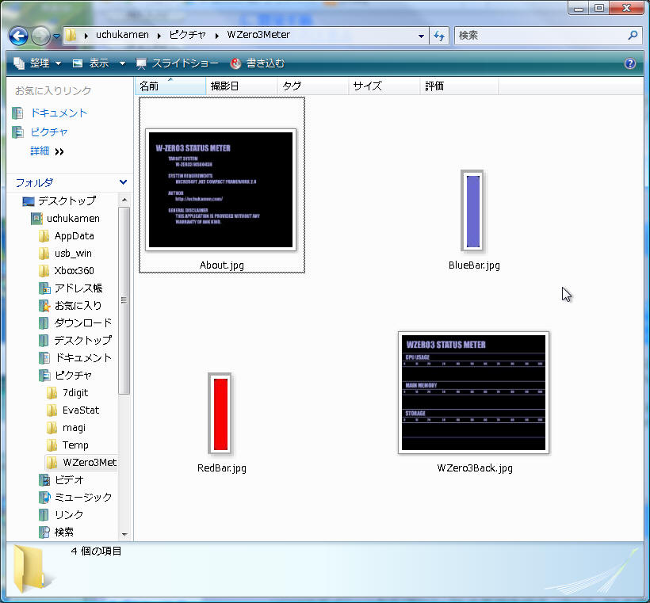Image resolution: width=650 pixels, height=603 pixels.
Task: Sort by タグ column header
Action: [x=313, y=86]
